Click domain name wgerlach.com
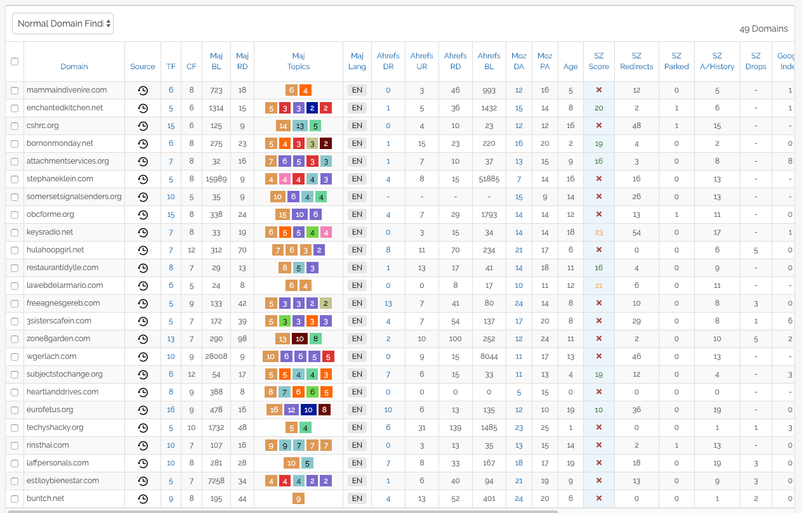802x513 pixels. pos(51,356)
